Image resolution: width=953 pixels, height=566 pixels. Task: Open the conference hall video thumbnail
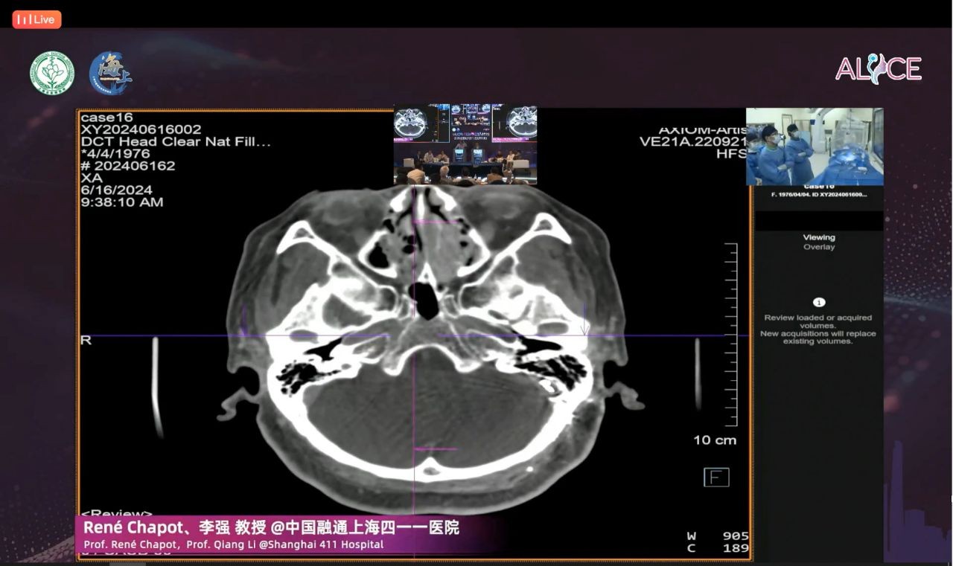pyautogui.click(x=465, y=144)
